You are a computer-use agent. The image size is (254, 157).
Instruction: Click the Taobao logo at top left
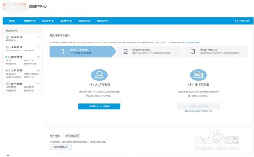click(15, 6)
